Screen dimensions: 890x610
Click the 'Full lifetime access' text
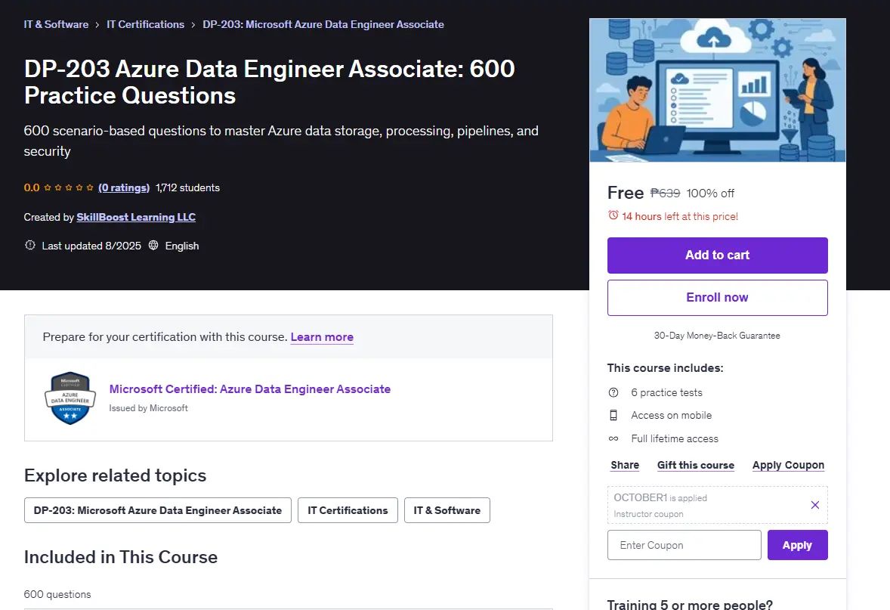pyautogui.click(x=675, y=438)
